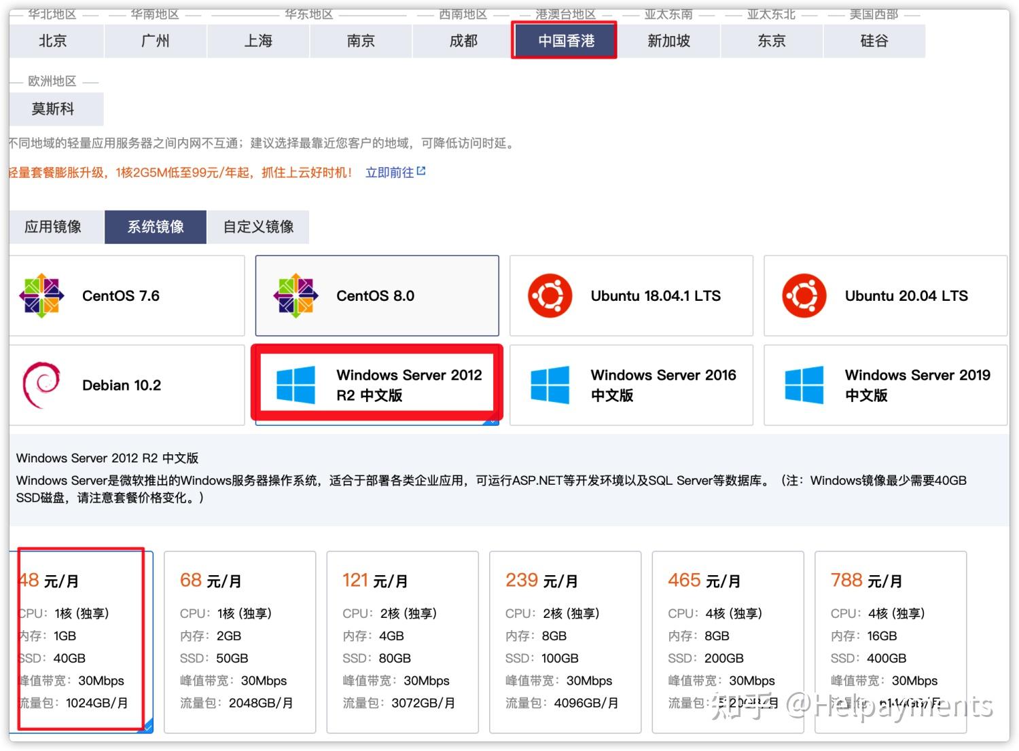Screen dimensions: 1019x751
Task: Click the 内存: 4GB line
Action: pos(373,636)
